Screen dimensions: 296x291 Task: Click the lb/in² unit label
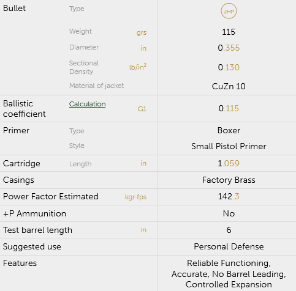(138, 67)
